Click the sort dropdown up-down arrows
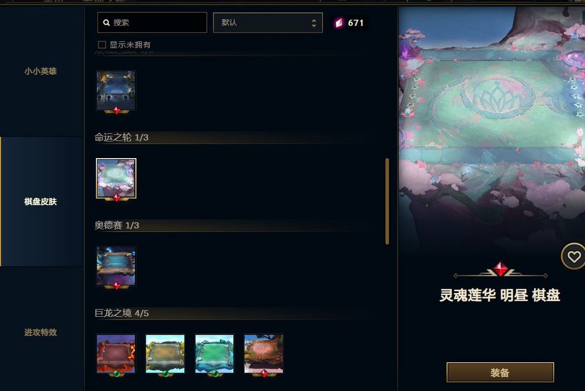 point(314,23)
